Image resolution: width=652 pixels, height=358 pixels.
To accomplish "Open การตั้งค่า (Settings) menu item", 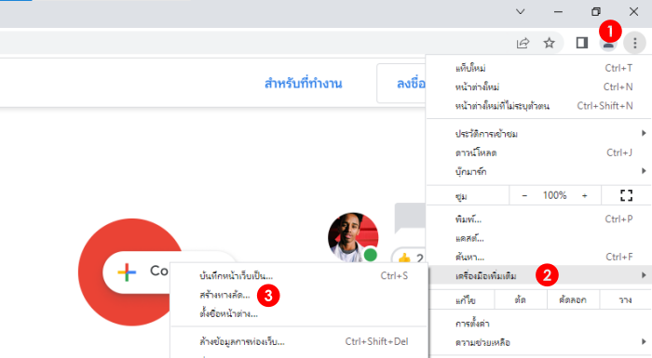I will (539, 324).
